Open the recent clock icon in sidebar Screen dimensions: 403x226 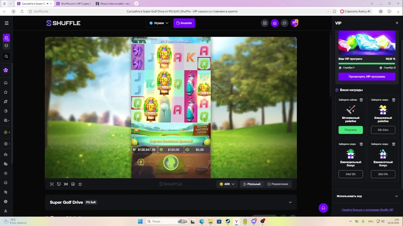coord(6,111)
